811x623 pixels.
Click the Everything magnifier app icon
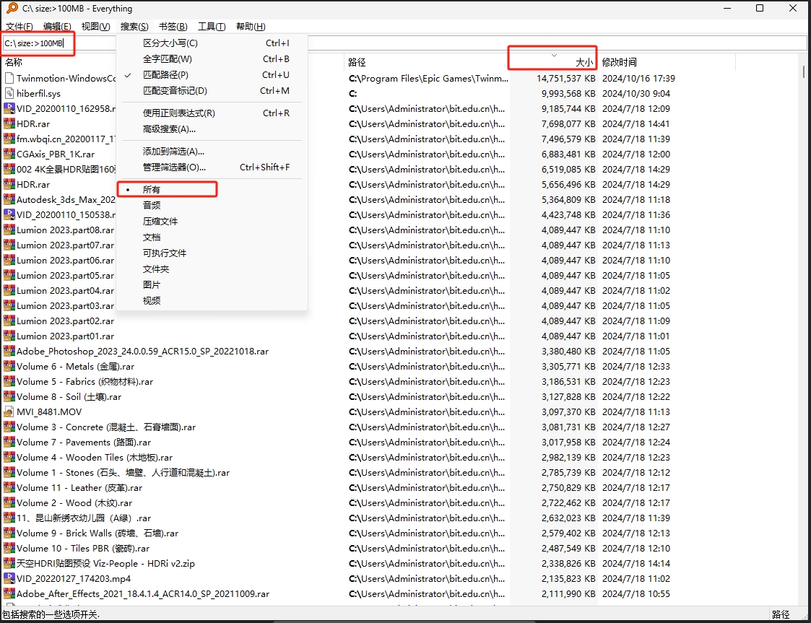12,8
